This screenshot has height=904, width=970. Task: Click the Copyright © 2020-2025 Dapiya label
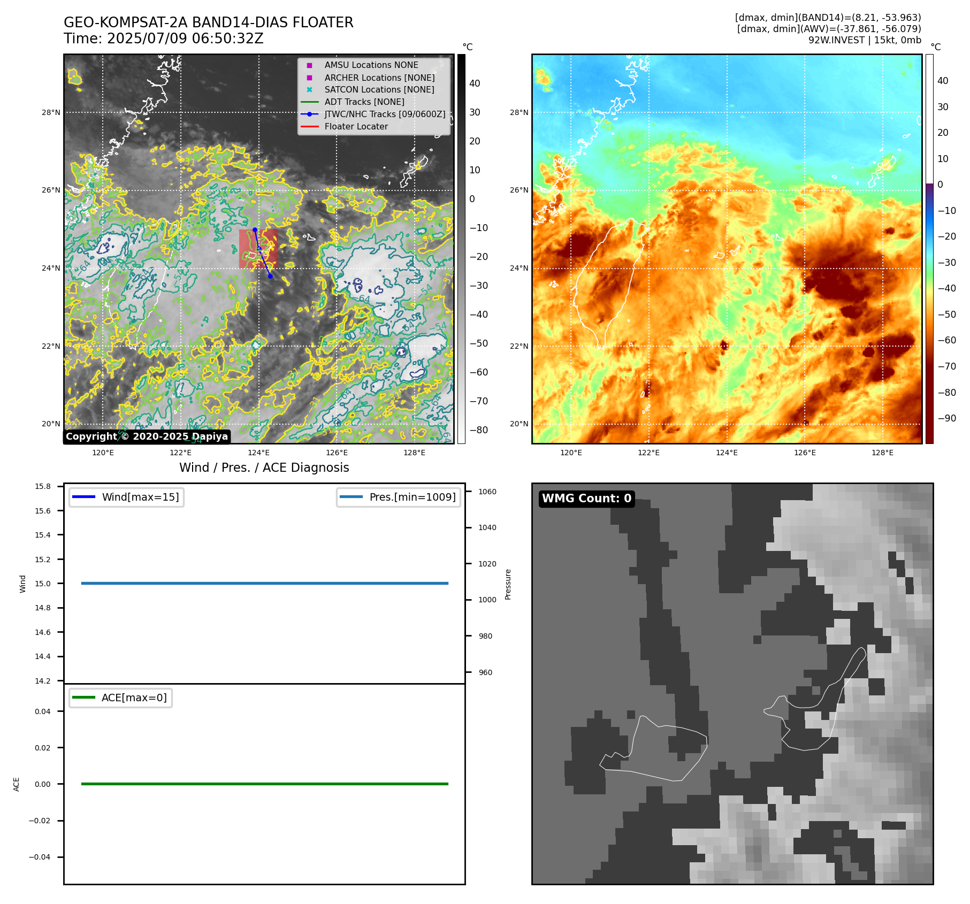pos(147,436)
